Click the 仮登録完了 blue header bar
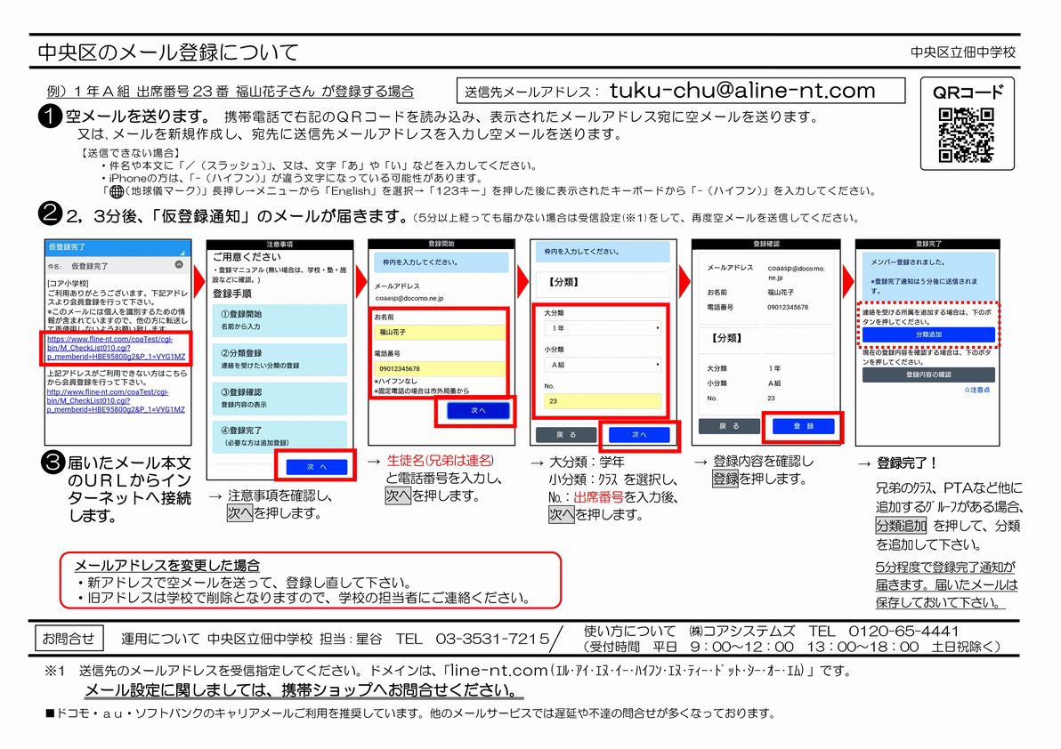1061x749 pixels. click(x=117, y=247)
